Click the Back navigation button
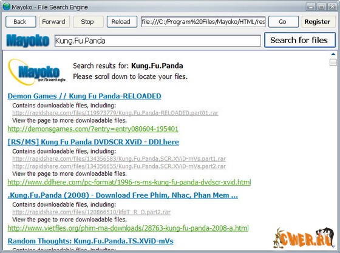 pyautogui.click(x=21, y=22)
